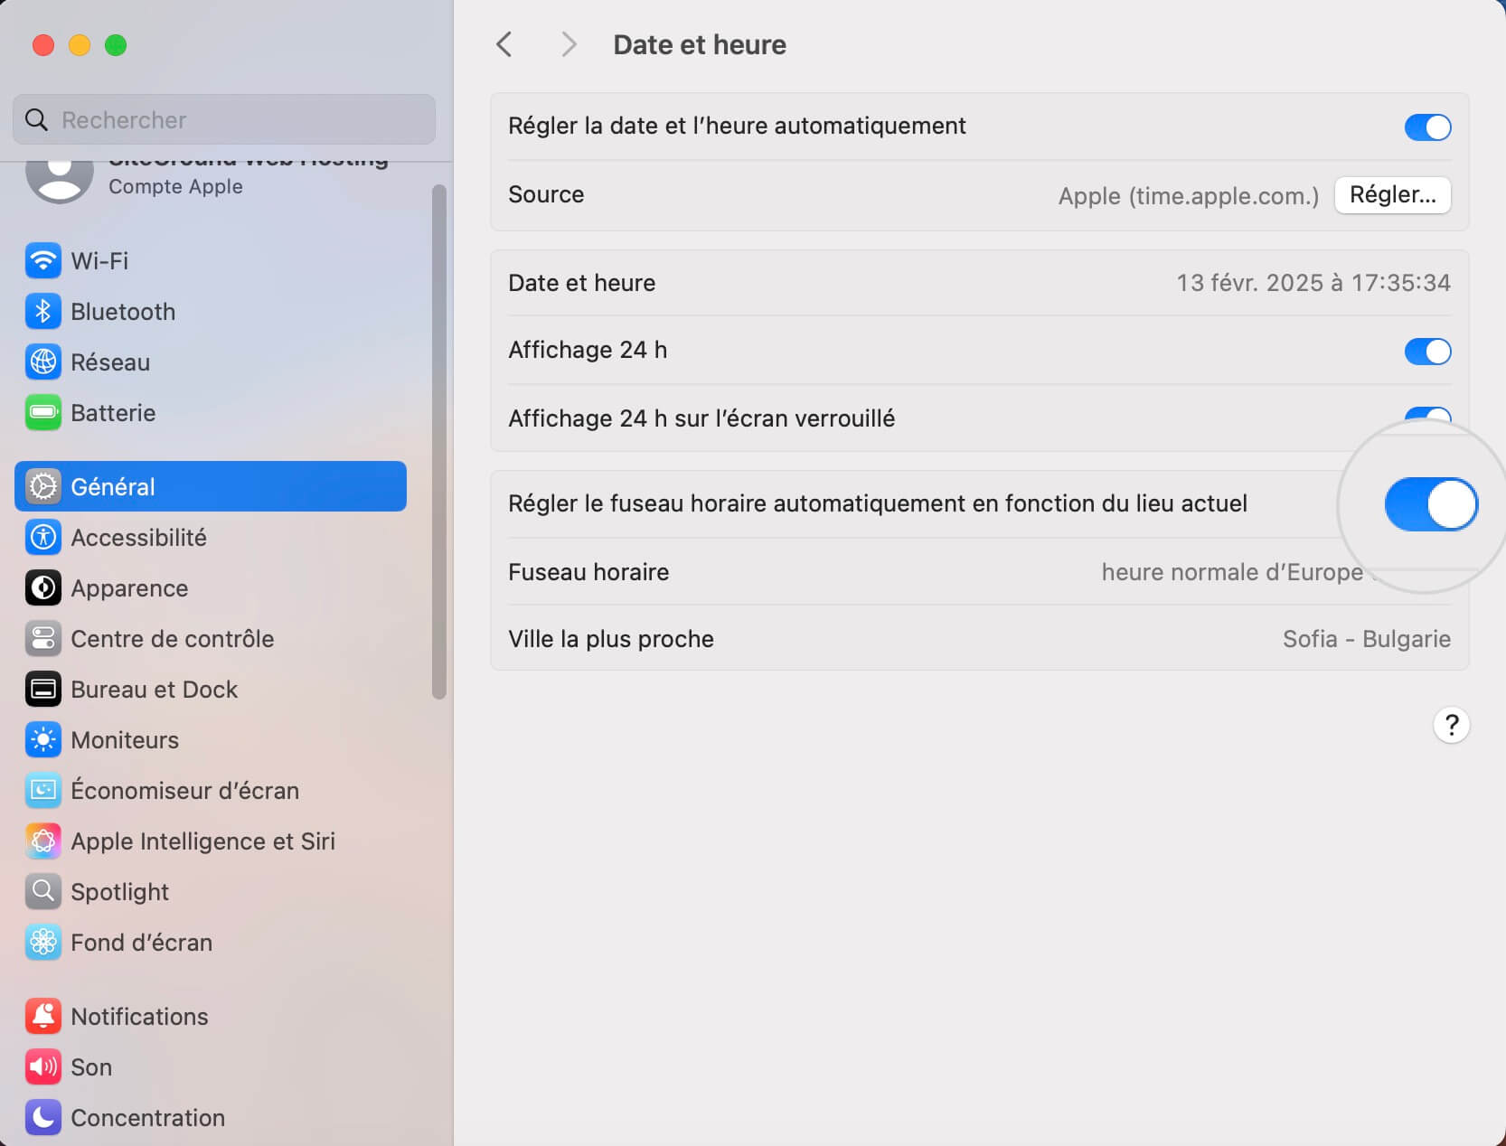Click the Spotlight magnifier icon in sidebar

[x=43, y=892]
